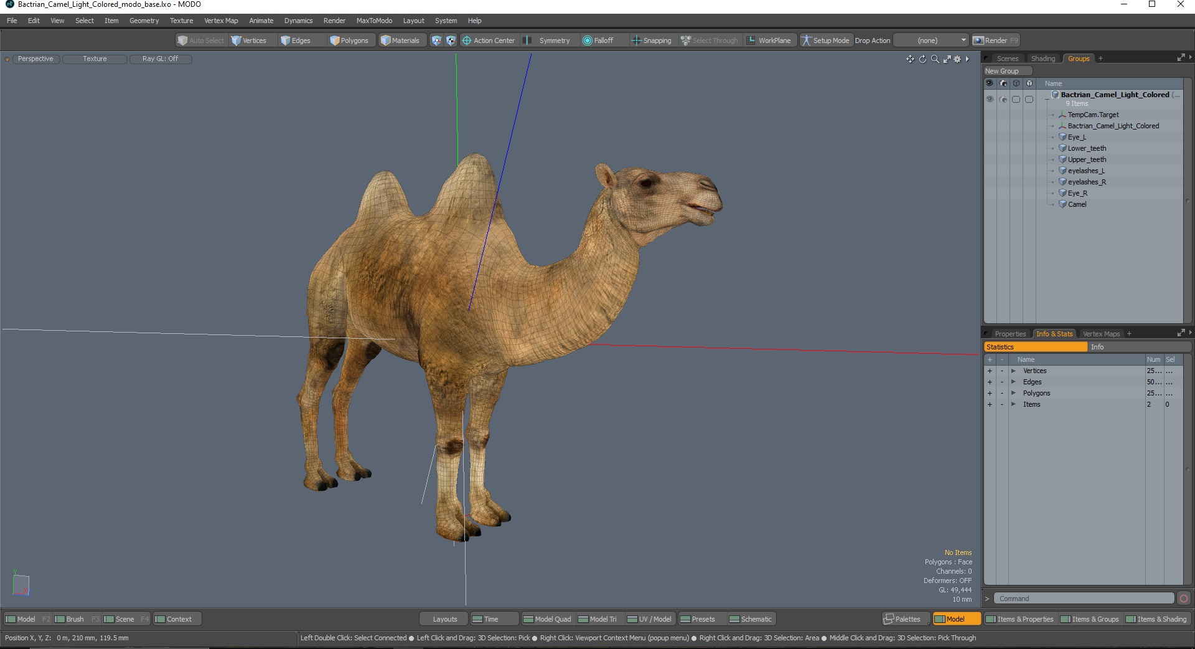Viewport: 1195px width, 649px height.
Task: Click the New Group button
Action: coord(1008,71)
